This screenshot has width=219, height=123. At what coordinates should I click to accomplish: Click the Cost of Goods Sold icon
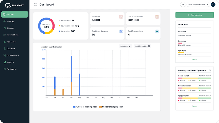pyautogui.click(x=157, y=17)
